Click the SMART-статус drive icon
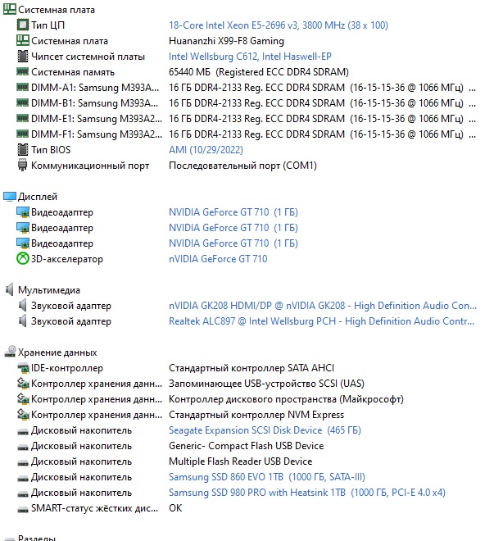The height and width of the screenshot is (541, 503). pos(23,509)
